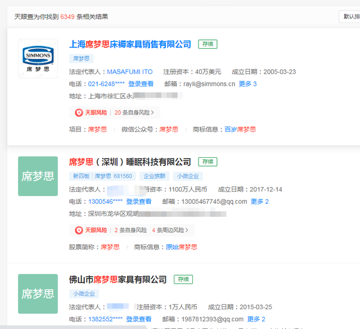Click phone number 1382552****
The height and width of the screenshot is (329, 360).
[x=105, y=319]
